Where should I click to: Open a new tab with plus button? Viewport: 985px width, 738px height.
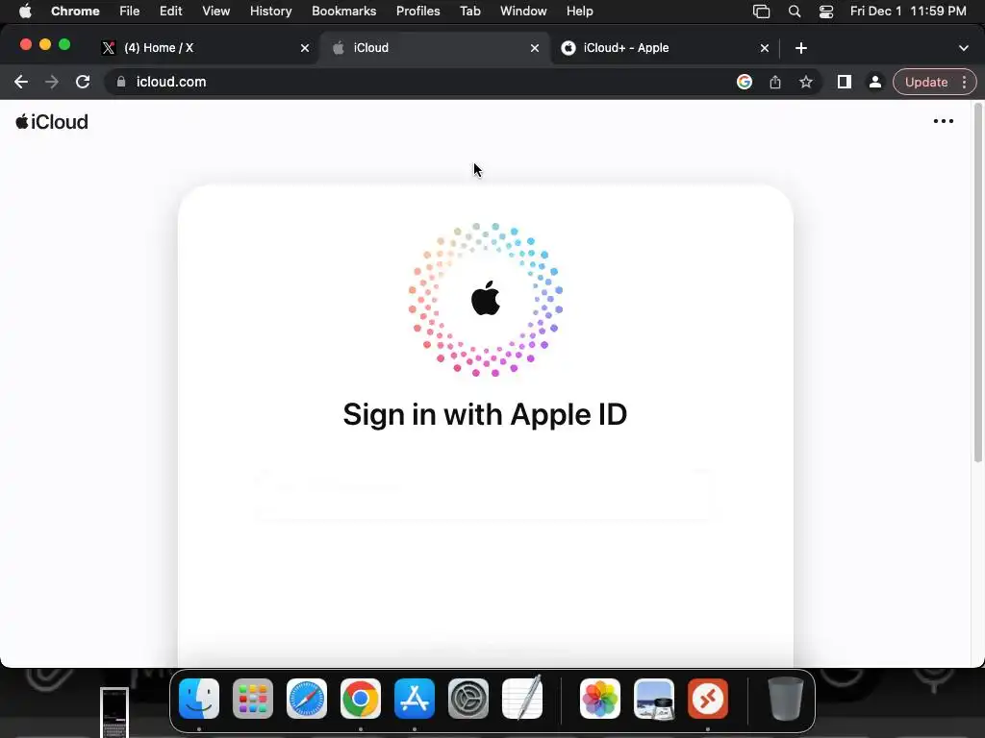[x=801, y=48]
